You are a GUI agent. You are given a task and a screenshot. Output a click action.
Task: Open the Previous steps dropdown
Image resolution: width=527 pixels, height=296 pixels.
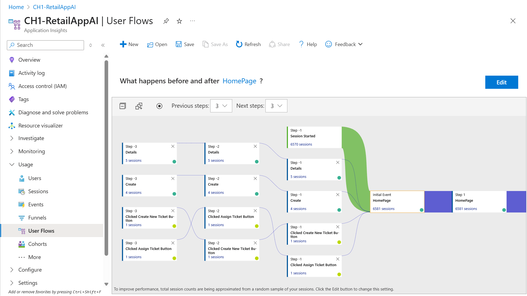click(221, 106)
